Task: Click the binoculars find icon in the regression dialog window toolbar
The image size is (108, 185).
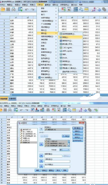Action: pos(48,110)
